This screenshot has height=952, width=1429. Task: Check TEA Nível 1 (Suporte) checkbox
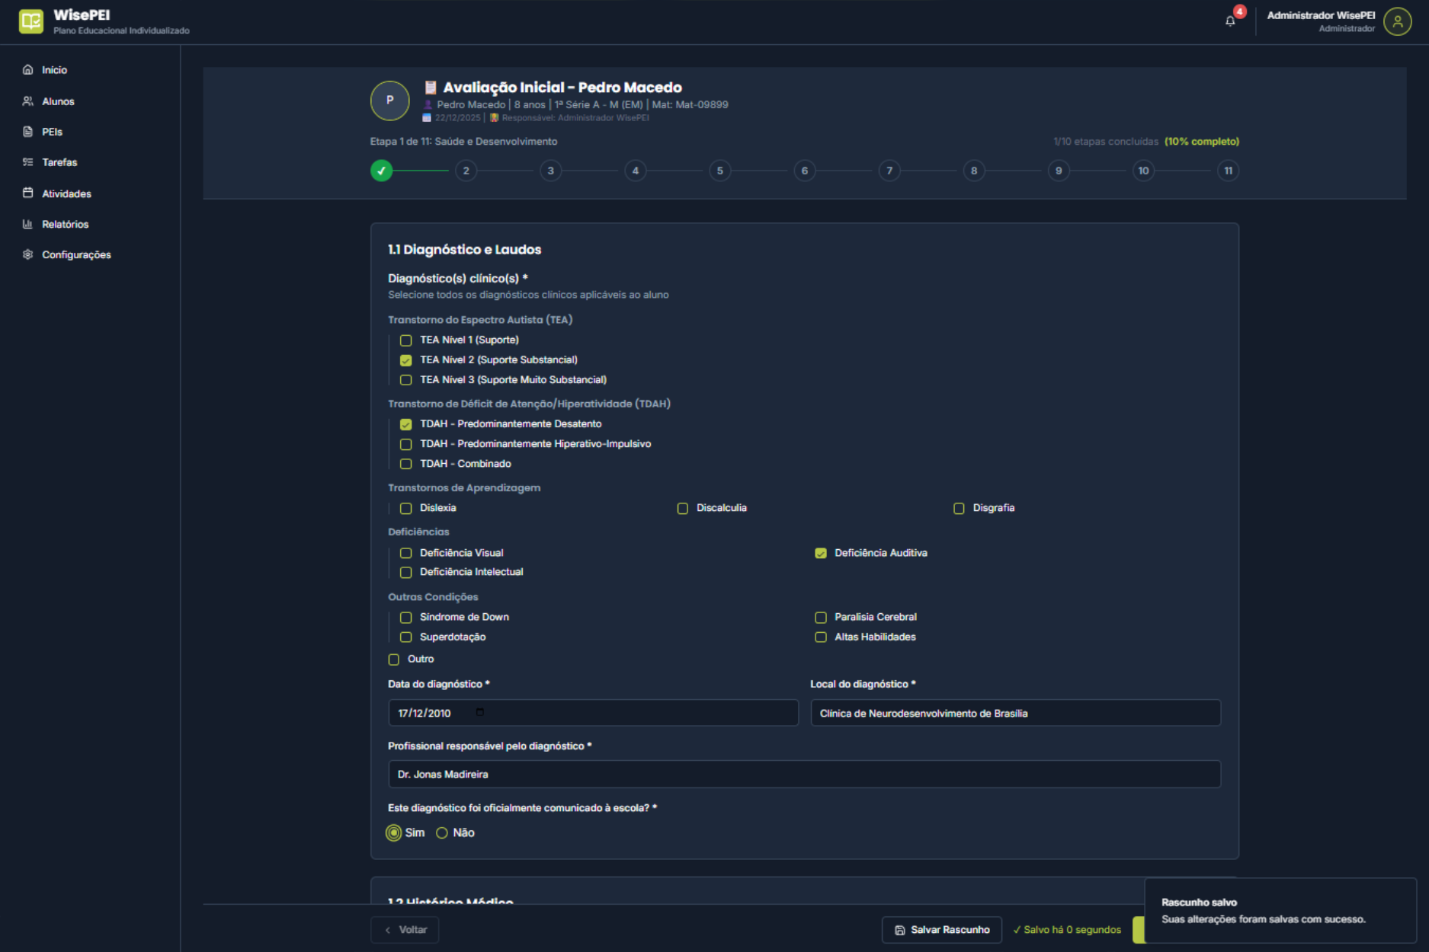[406, 340]
